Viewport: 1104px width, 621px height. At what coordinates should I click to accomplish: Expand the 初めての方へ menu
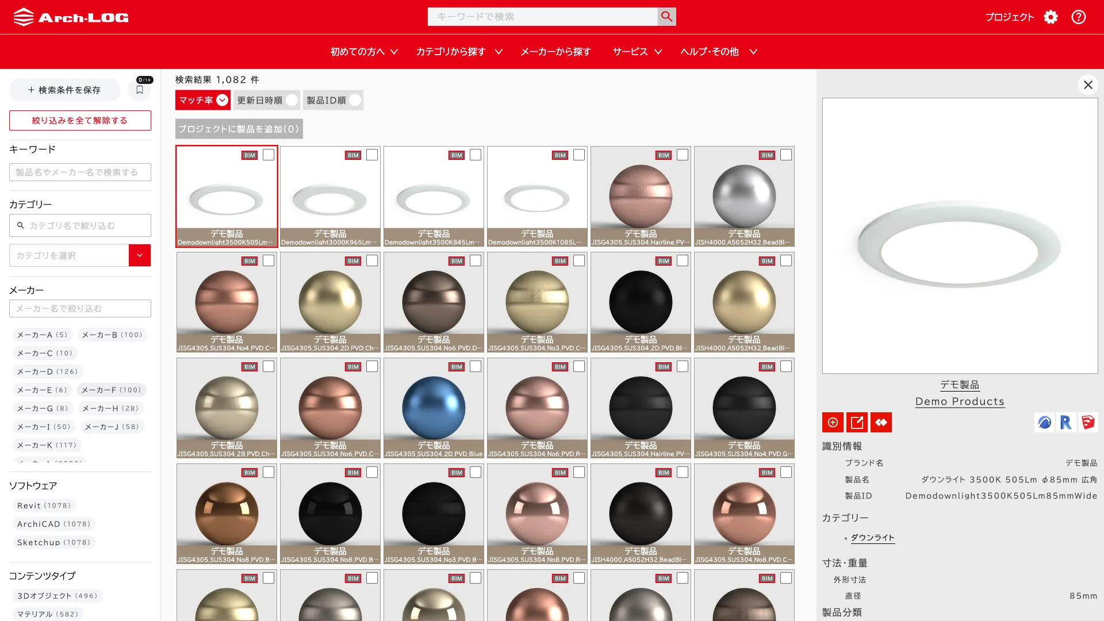click(x=364, y=52)
